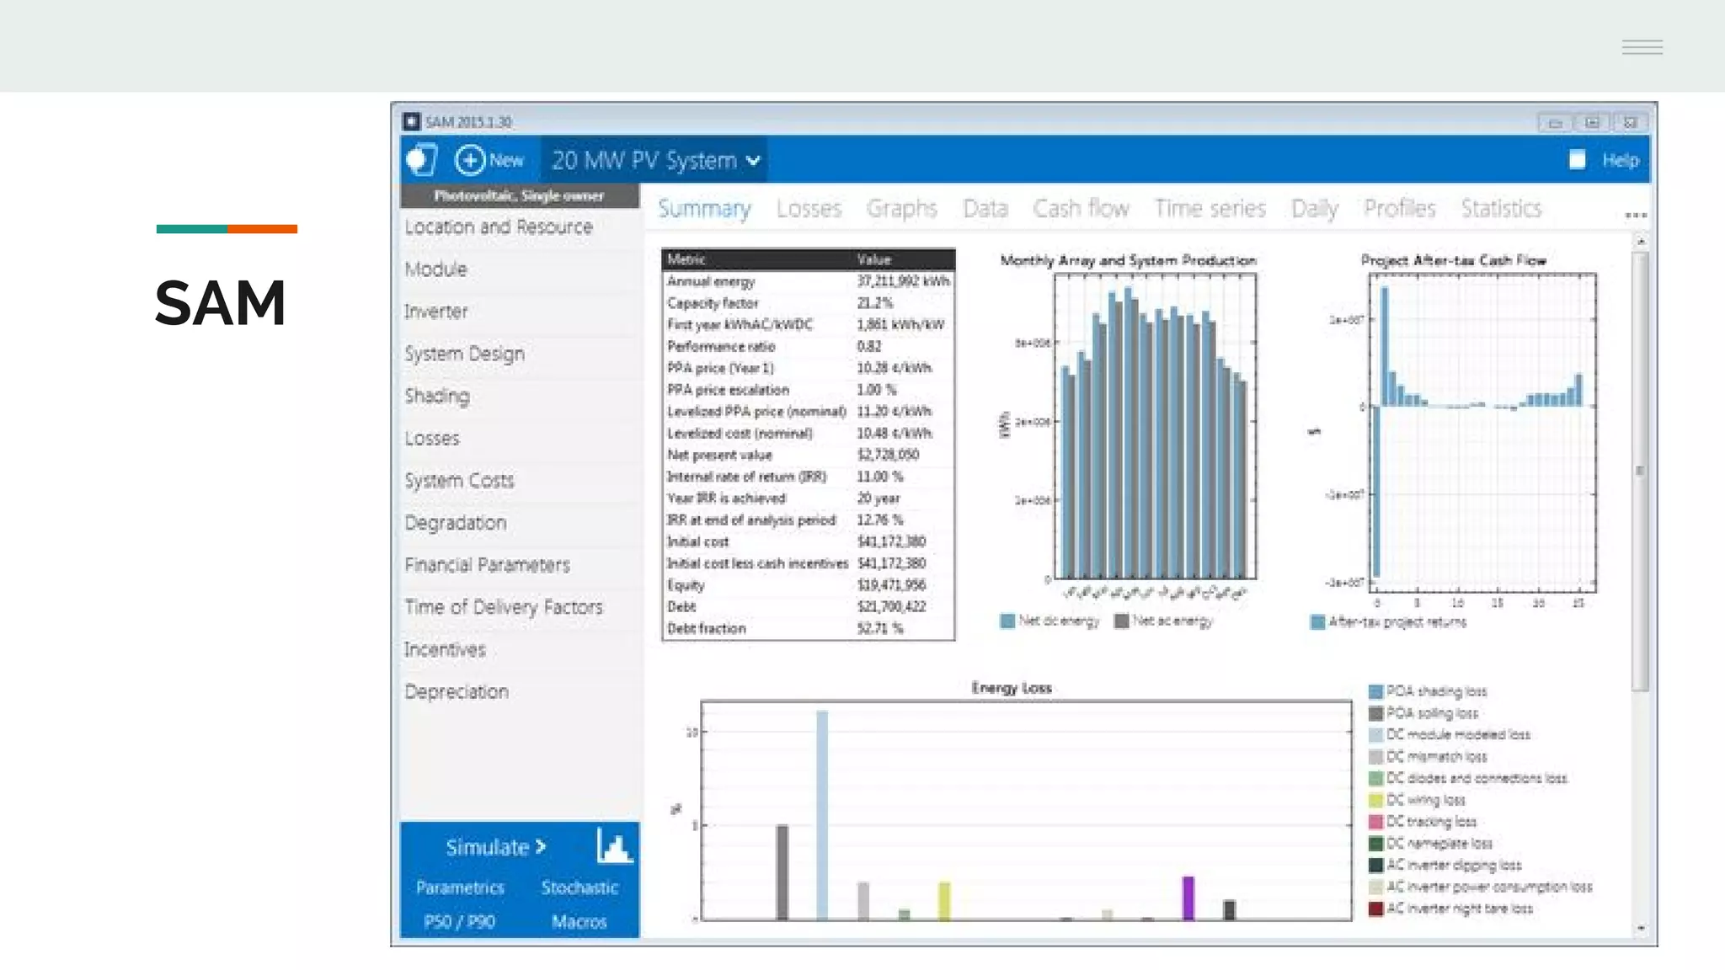Click the three-dots overflow icon after tabs
This screenshot has height=970, width=1725.
[x=1635, y=216]
